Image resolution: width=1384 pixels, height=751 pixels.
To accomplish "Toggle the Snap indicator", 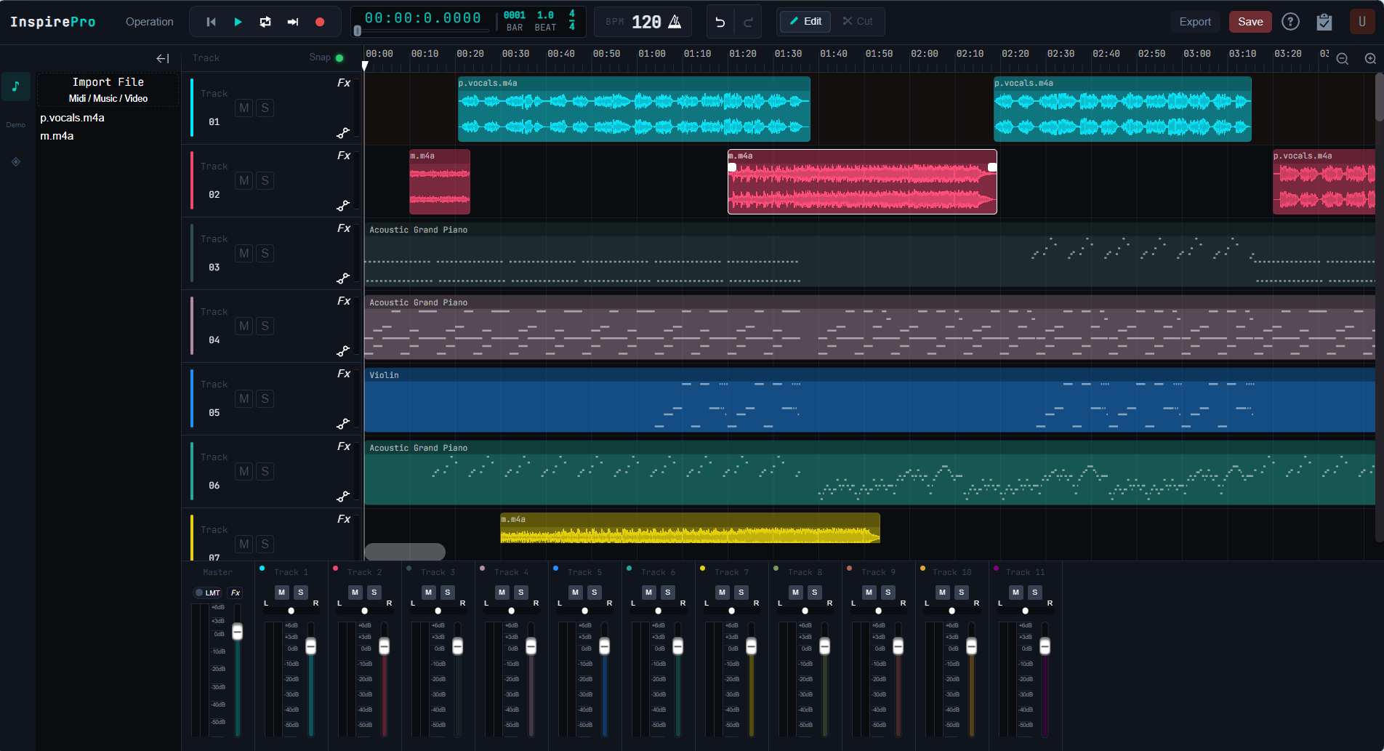I will 339,58.
